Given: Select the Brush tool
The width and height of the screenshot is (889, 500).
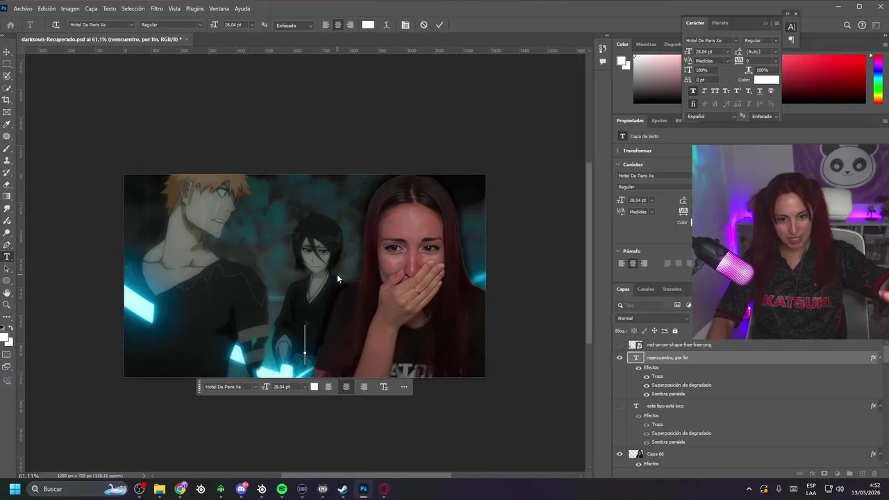Looking at the screenshot, I should (7, 149).
